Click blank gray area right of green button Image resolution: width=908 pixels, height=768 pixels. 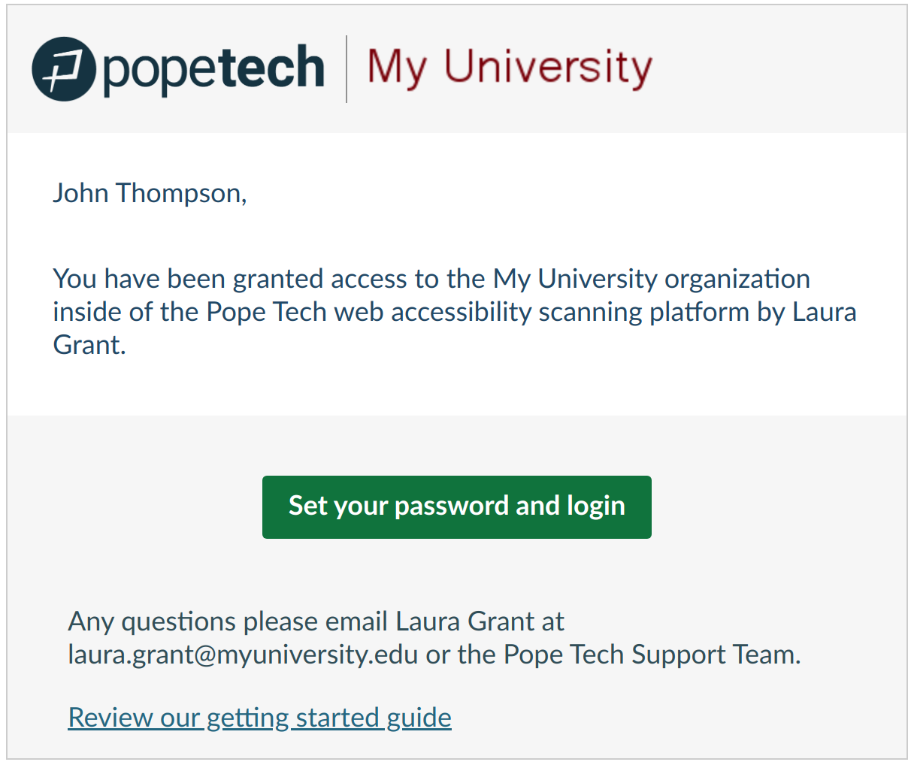[x=778, y=506]
